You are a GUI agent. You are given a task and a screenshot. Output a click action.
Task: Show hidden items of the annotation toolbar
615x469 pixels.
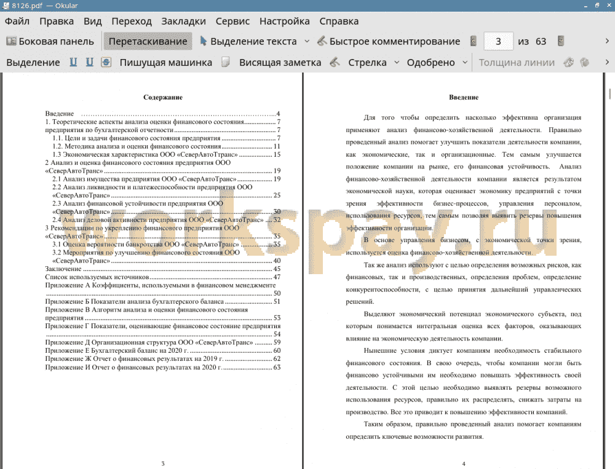607,62
